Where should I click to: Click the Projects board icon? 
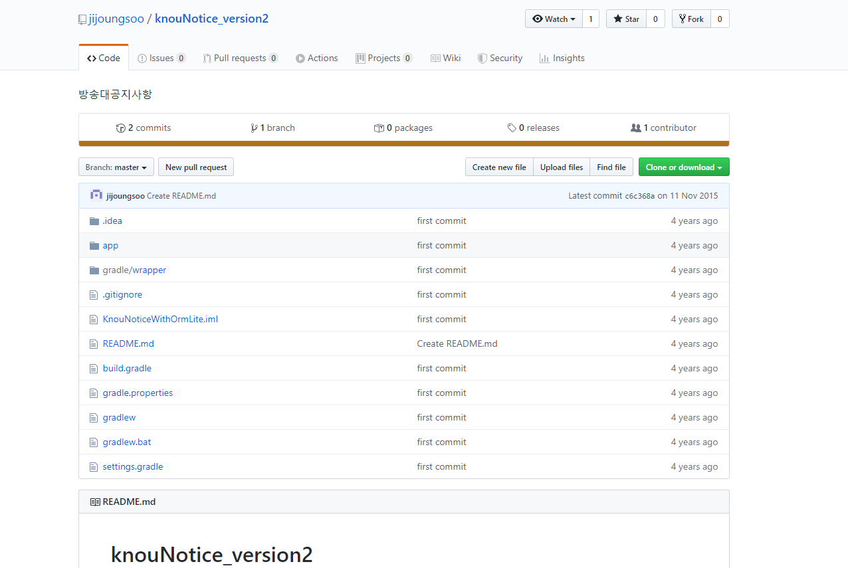360,58
